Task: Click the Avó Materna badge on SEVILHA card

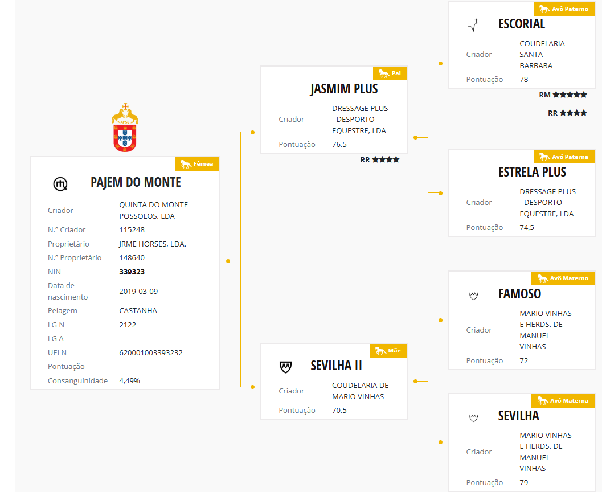Action: pyautogui.click(x=563, y=401)
